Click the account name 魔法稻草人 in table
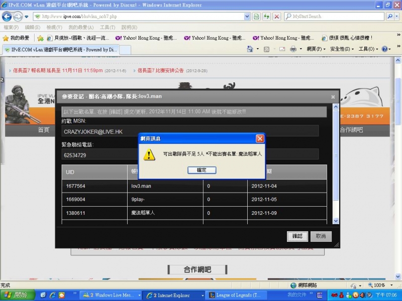402x301 pixels. click(143, 213)
